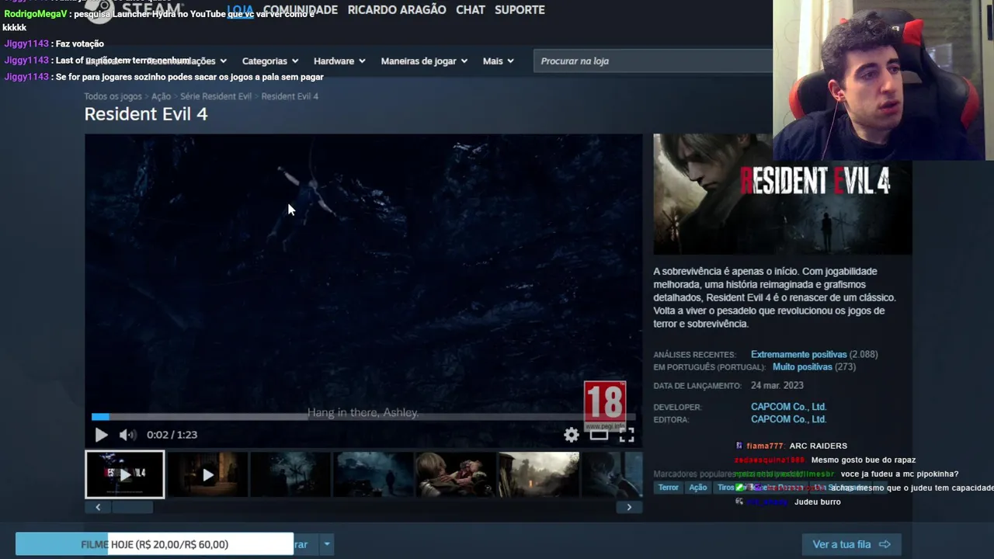Click the Procurar na loja search field
Image resolution: width=994 pixels, height=559 pixels.
652,61
